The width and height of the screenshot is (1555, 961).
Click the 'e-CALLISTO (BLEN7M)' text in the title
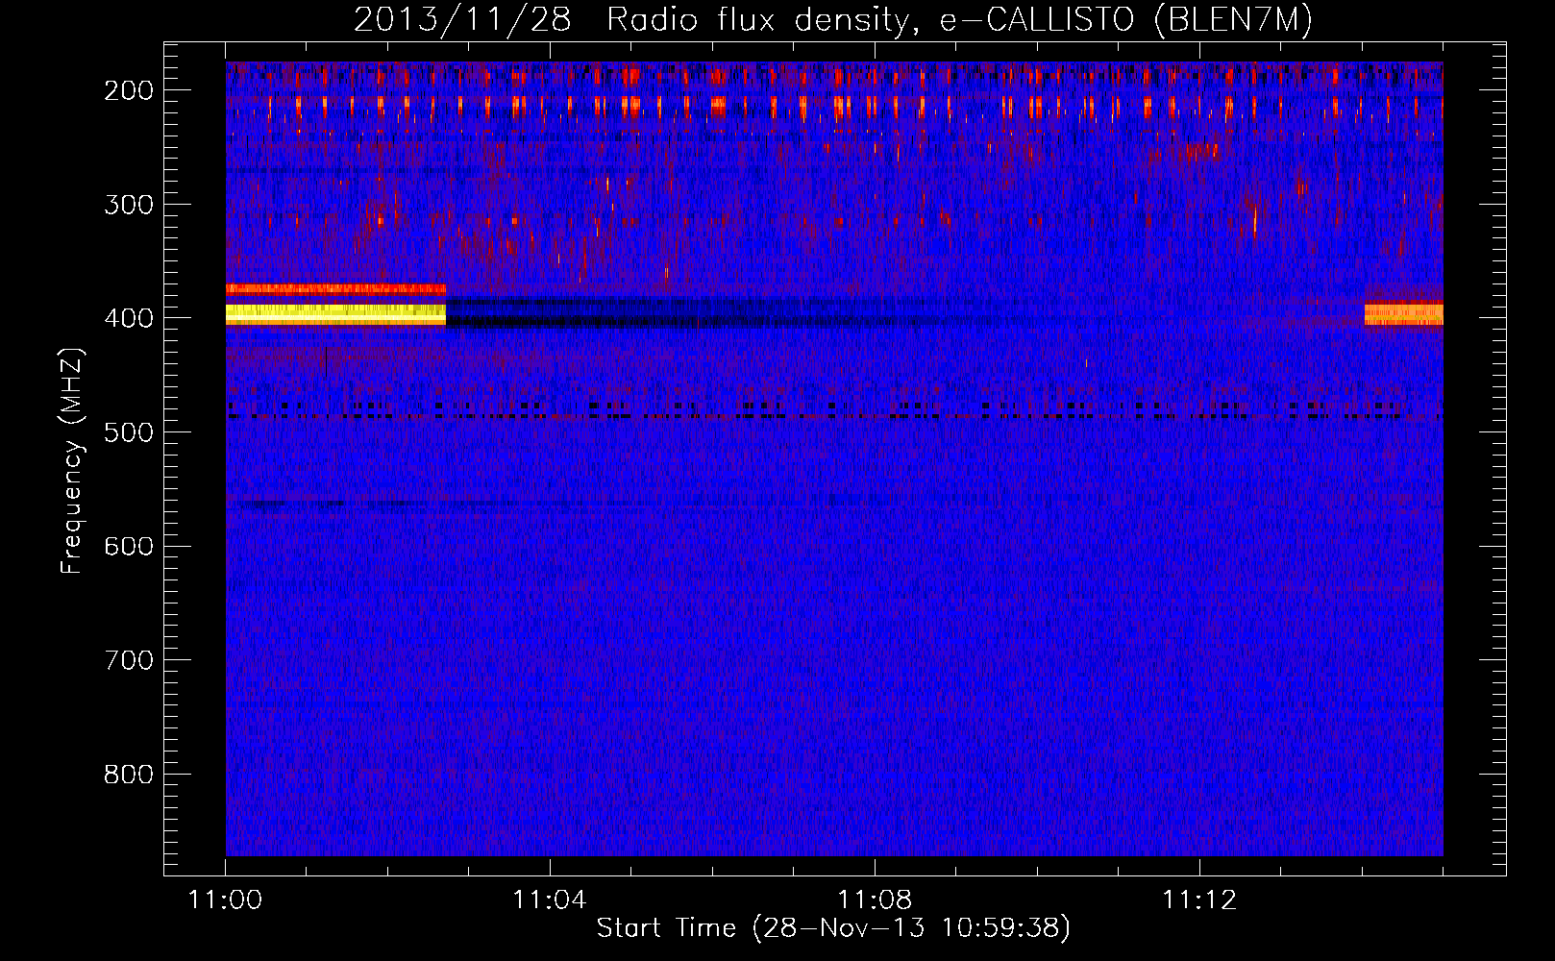[x=1125, y=19]
